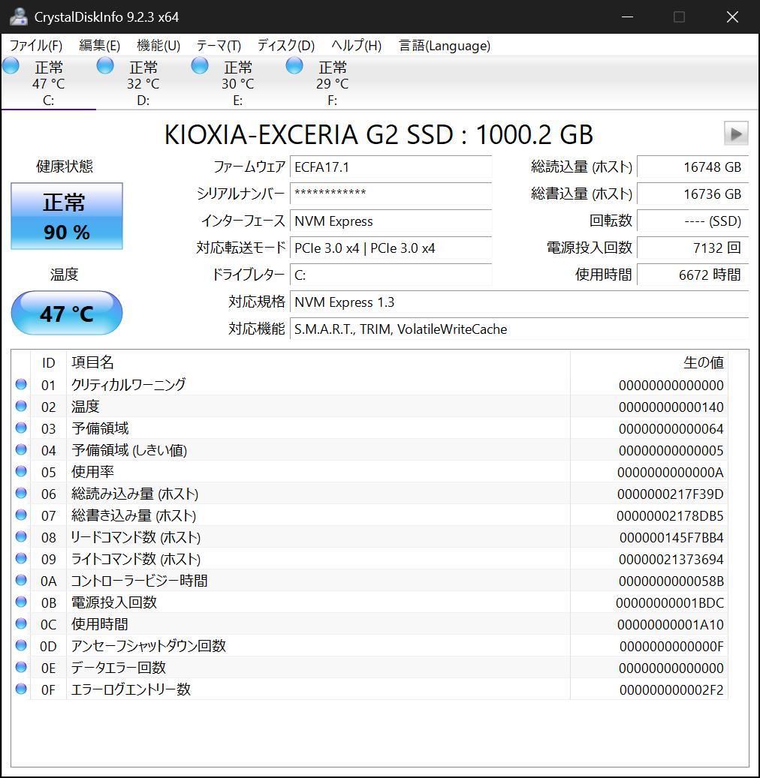Select drive D: health status indicator

tap(105, 65)
